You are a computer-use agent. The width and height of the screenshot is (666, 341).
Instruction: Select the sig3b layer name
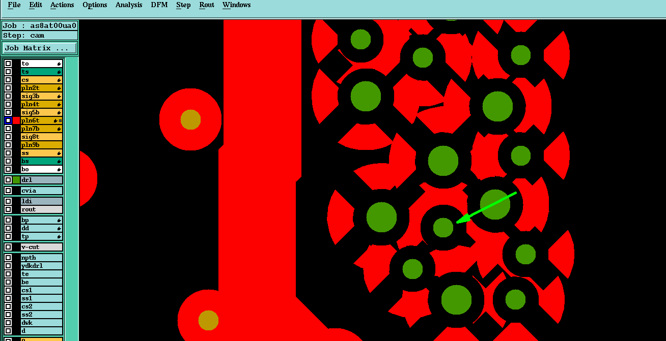[x=41, y=96]
